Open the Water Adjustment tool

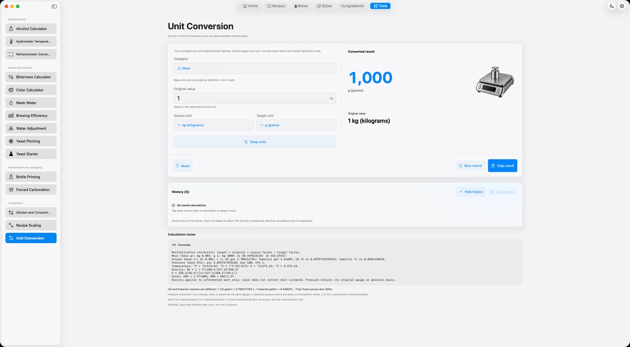coord(31,128)
